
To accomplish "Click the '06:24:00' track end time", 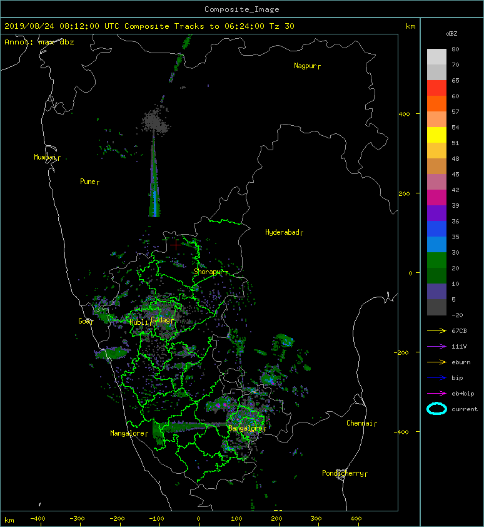I will [x=244, y=26].
